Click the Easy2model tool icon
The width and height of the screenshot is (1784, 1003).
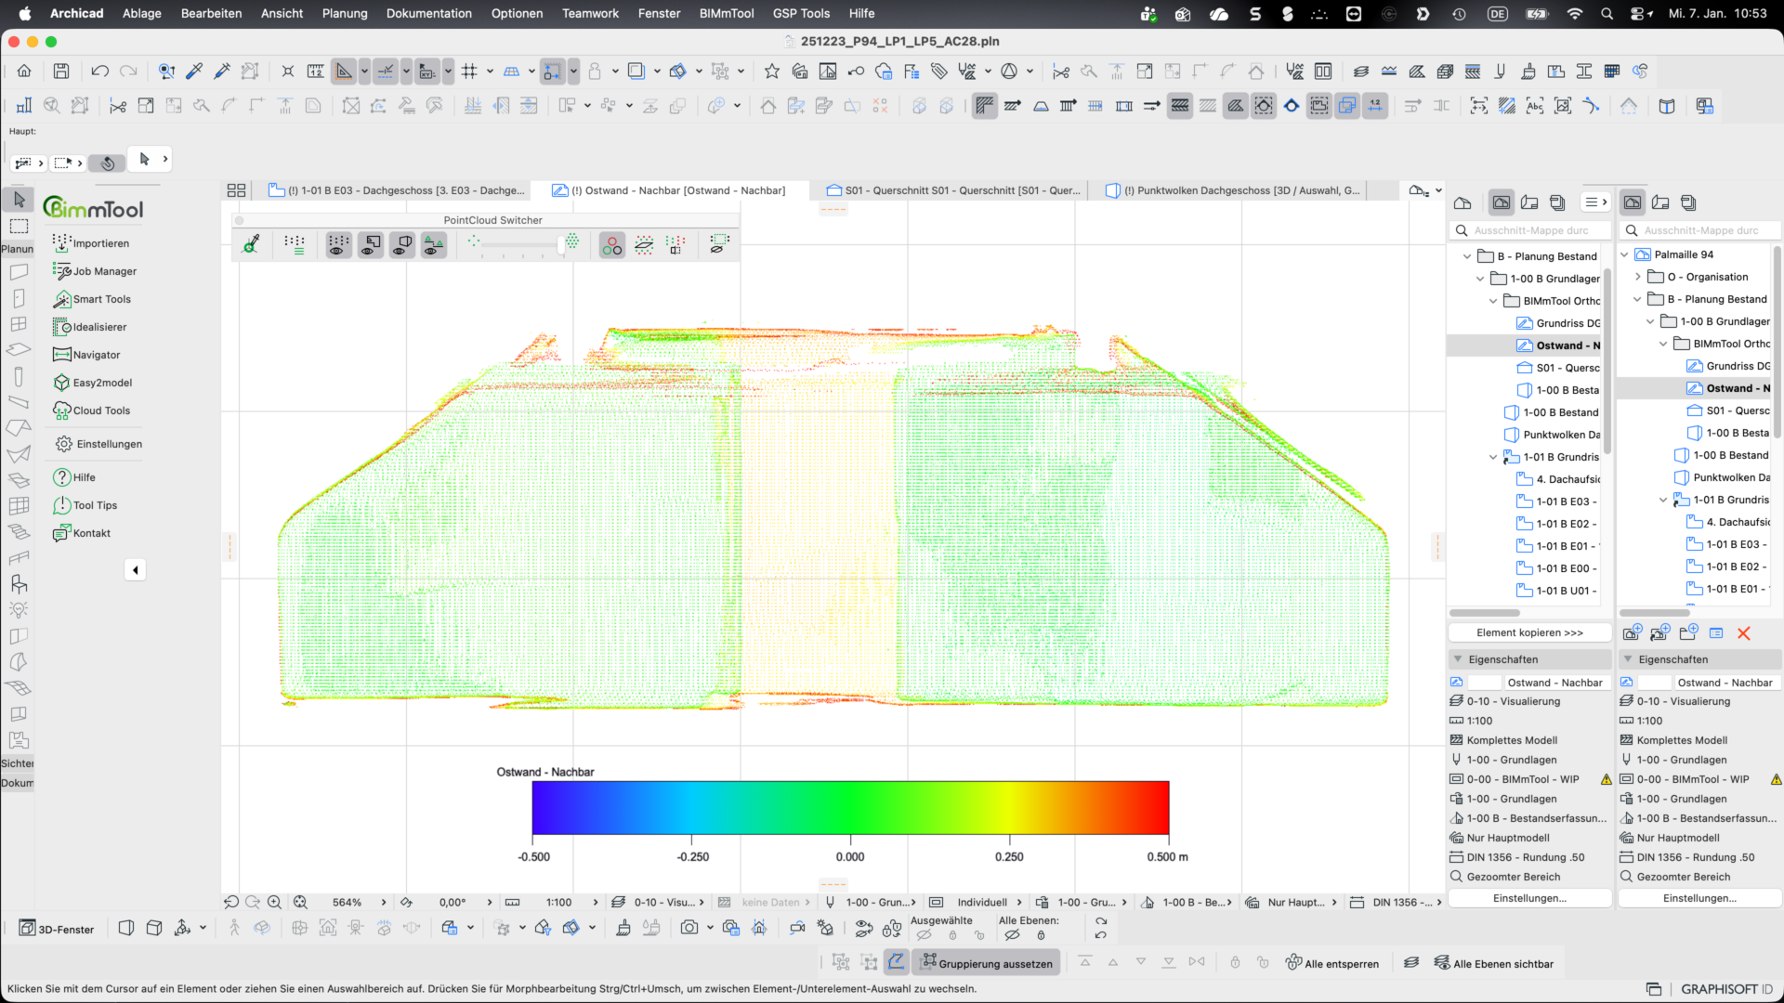click(x=61, y=383)
